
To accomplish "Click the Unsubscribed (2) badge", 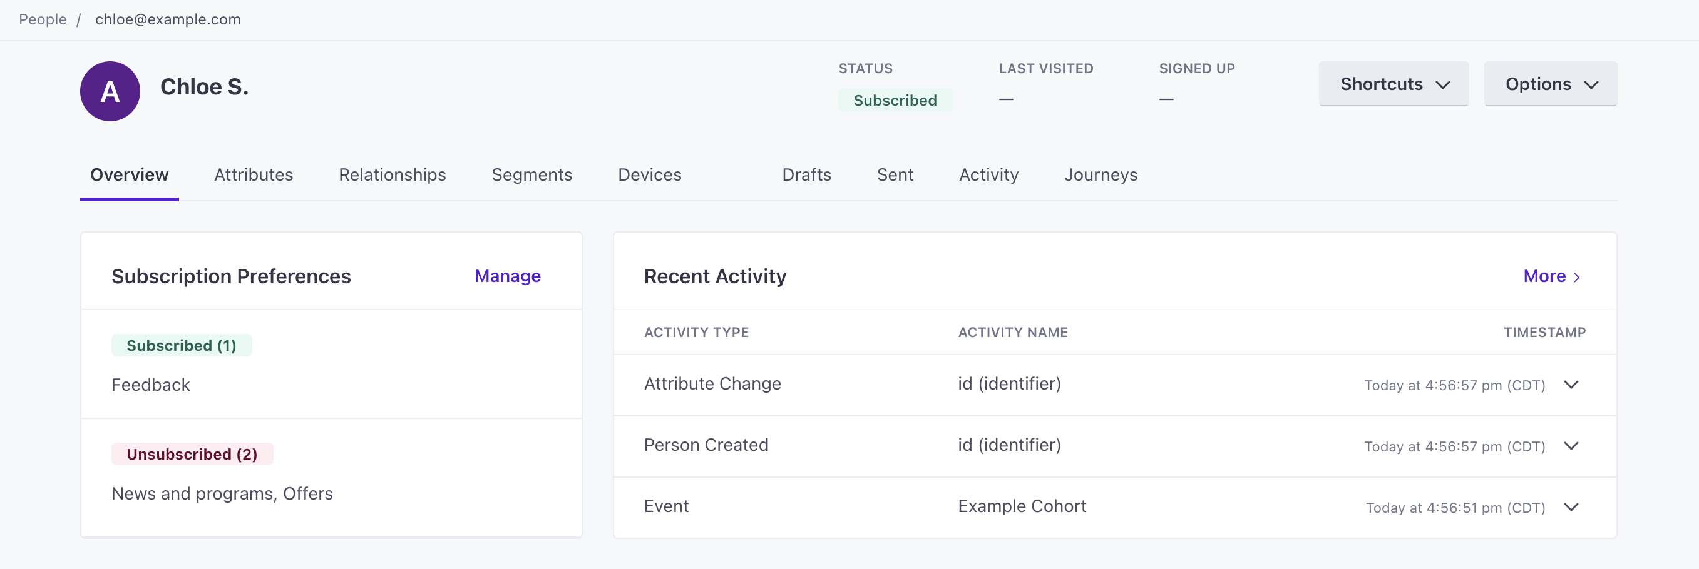I will [192, 454].
